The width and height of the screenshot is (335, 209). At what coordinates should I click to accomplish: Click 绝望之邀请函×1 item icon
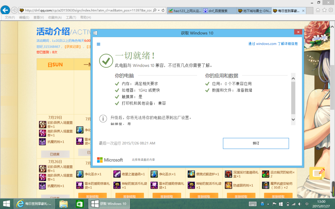[x=117, y=174]
